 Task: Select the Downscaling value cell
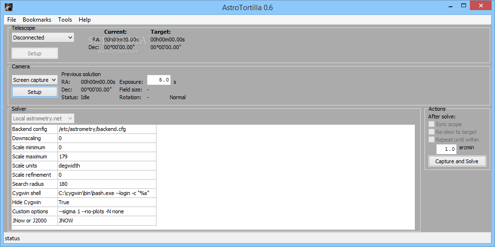(x=107, y=138)
